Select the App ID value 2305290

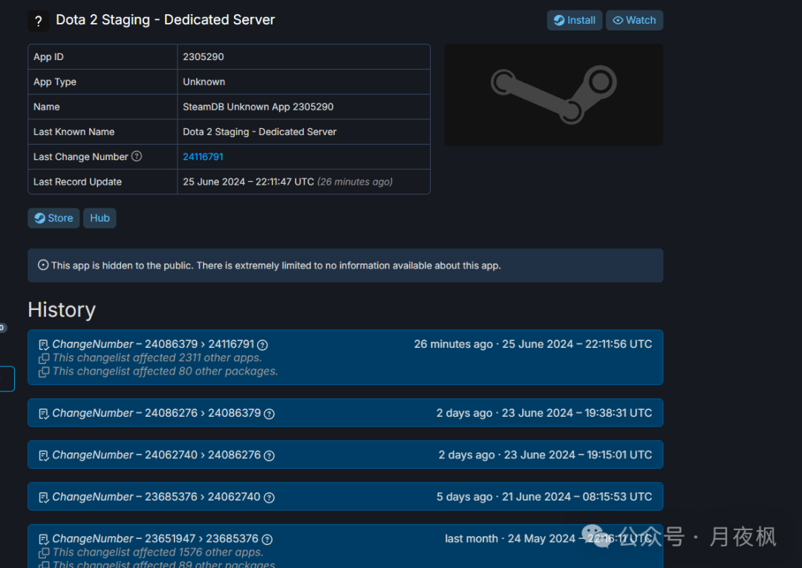coord(203,56)
